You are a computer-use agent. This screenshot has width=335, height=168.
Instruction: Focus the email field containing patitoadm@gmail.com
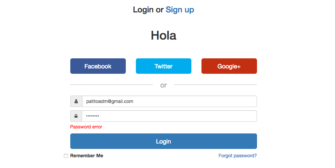(x=169, y=101)
